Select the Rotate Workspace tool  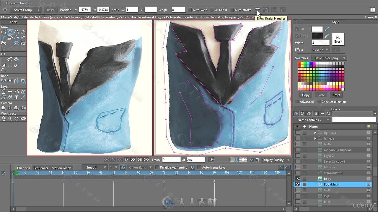pyautogui.click(x=17, y=119)
